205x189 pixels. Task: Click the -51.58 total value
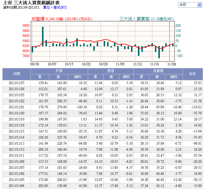click(x=197, y=101)
